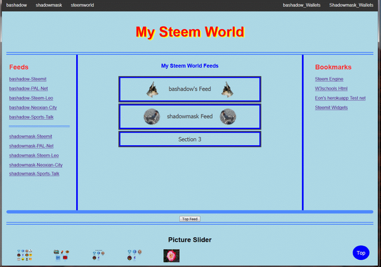Click the My Steem World Feeds heading
The image size is (381, 267).
click(x=190, y=66)
